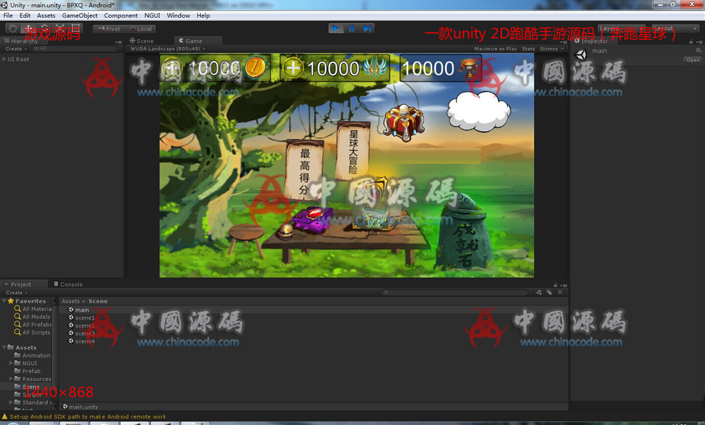The height and width of the screenshot is (425, 705).
Task: Toggle the Pivot handle position
Action: [109, 28]
